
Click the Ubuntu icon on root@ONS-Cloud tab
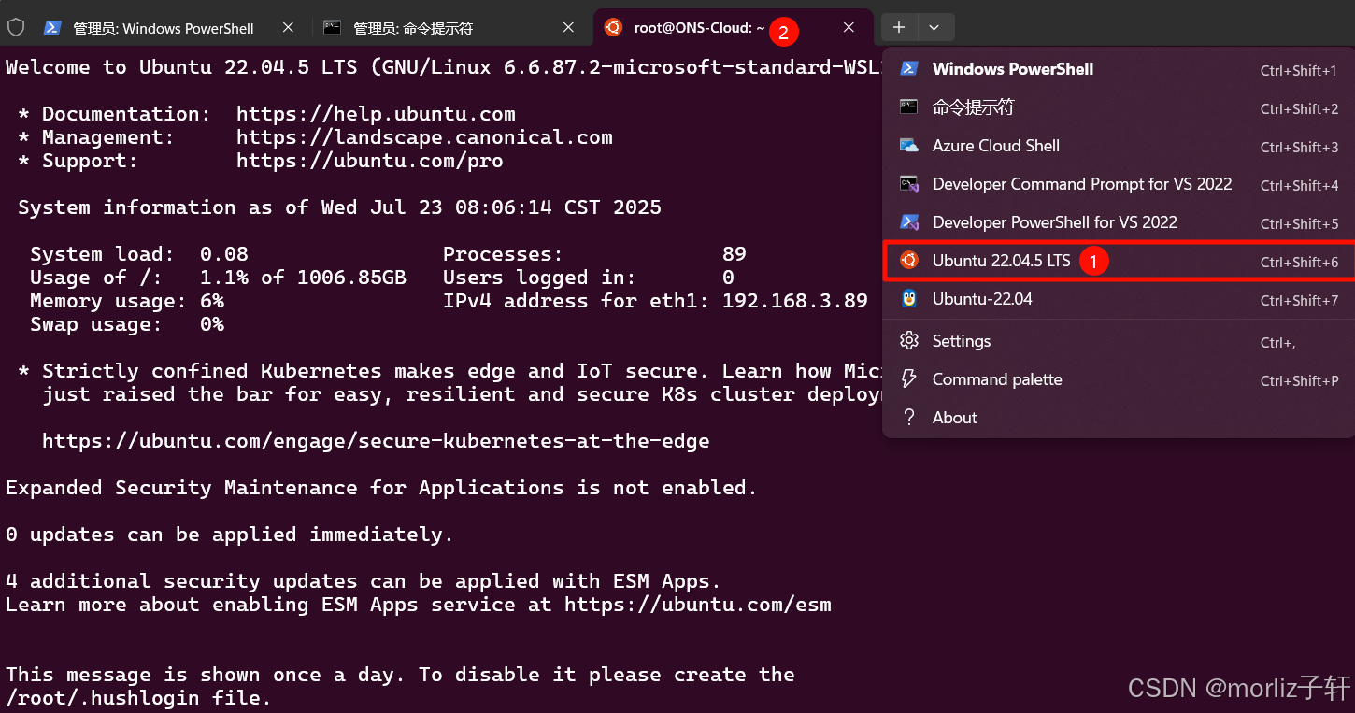[x=612, y=27]
